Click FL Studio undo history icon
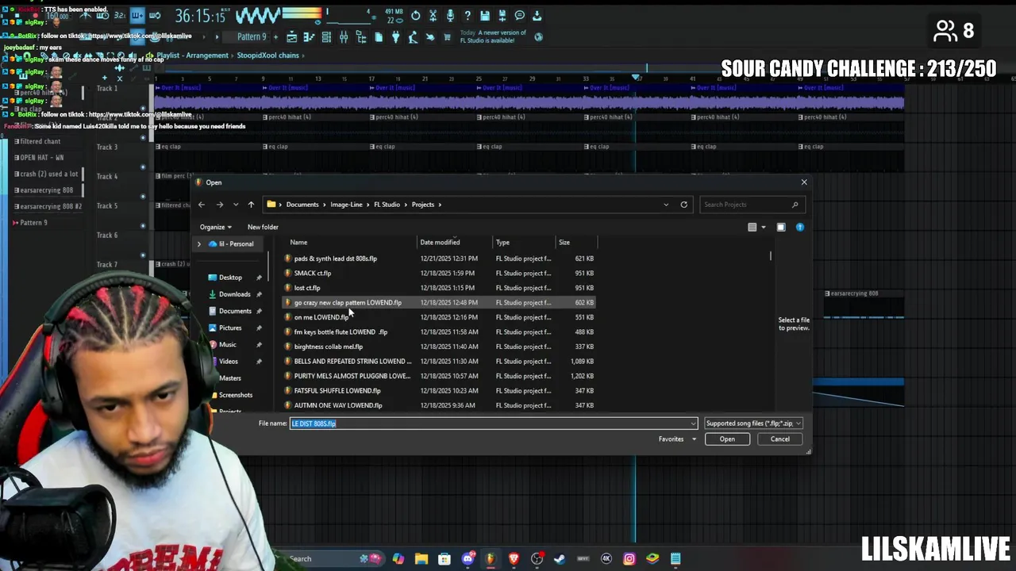The image size is (1016, 571). pos(415,16)
